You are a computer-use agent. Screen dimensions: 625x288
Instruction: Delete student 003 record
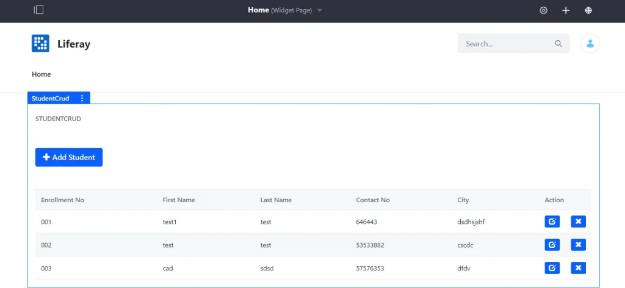tap(578, 268)
